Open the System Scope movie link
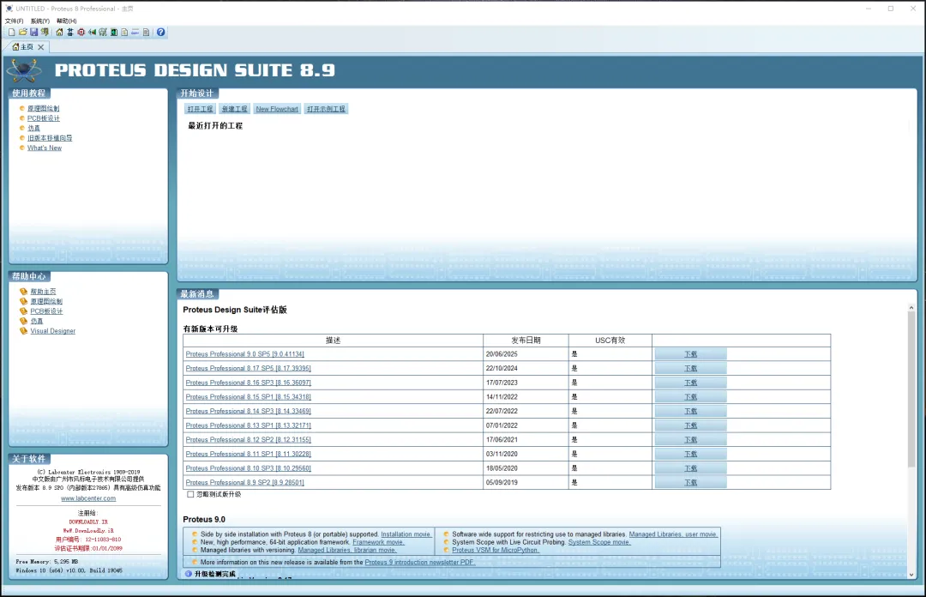The image size is (926, 597). (599, 542)
